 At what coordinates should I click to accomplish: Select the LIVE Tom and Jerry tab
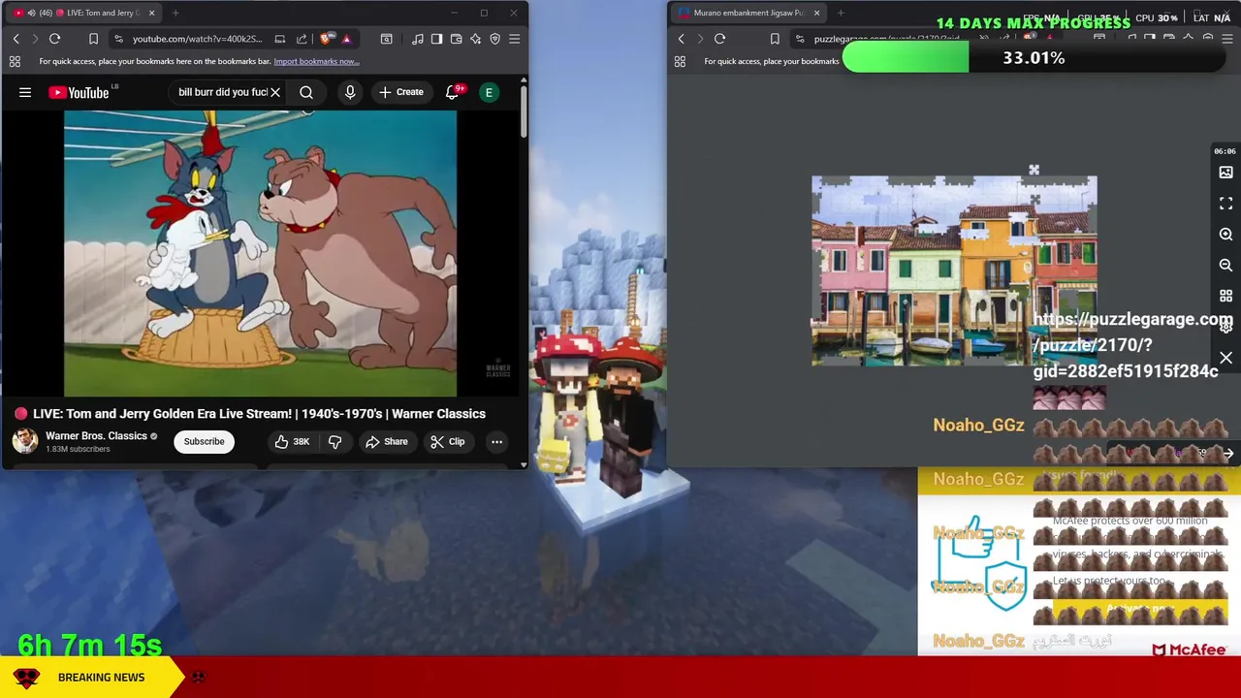(x=82, y=13)
